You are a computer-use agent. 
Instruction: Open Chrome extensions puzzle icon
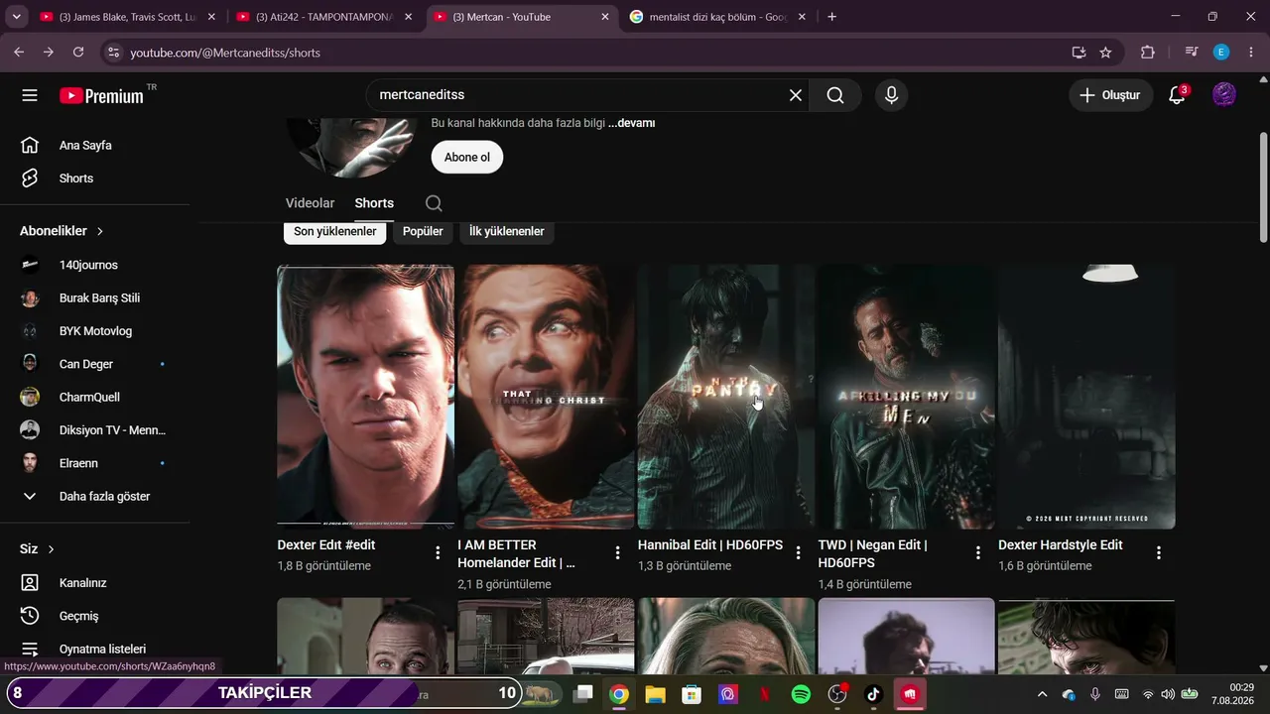click(1148, 53)
